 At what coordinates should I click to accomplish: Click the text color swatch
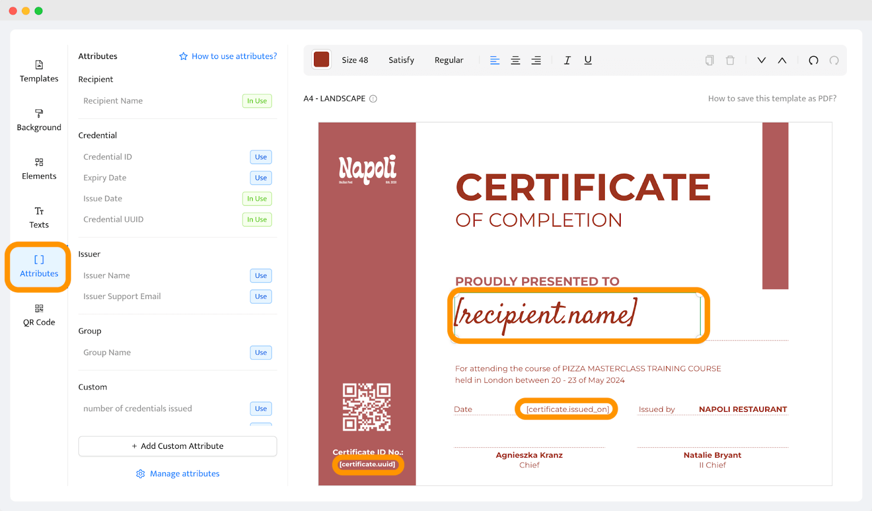tap(322, 60)
